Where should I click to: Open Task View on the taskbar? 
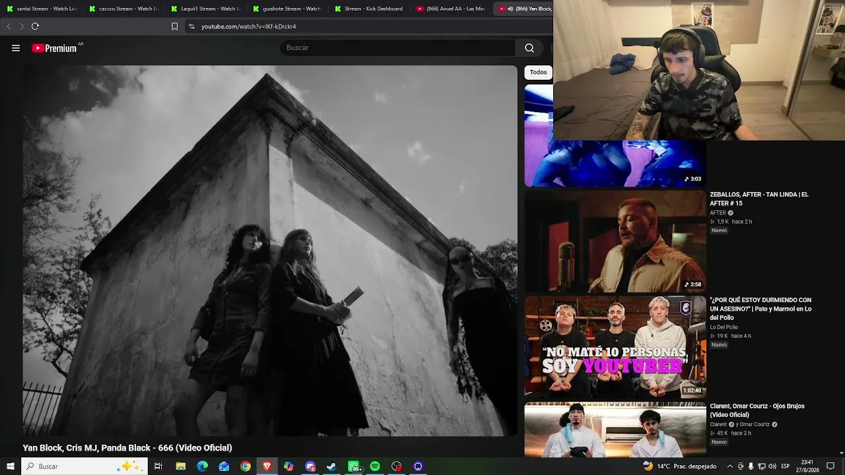[158, 466]
